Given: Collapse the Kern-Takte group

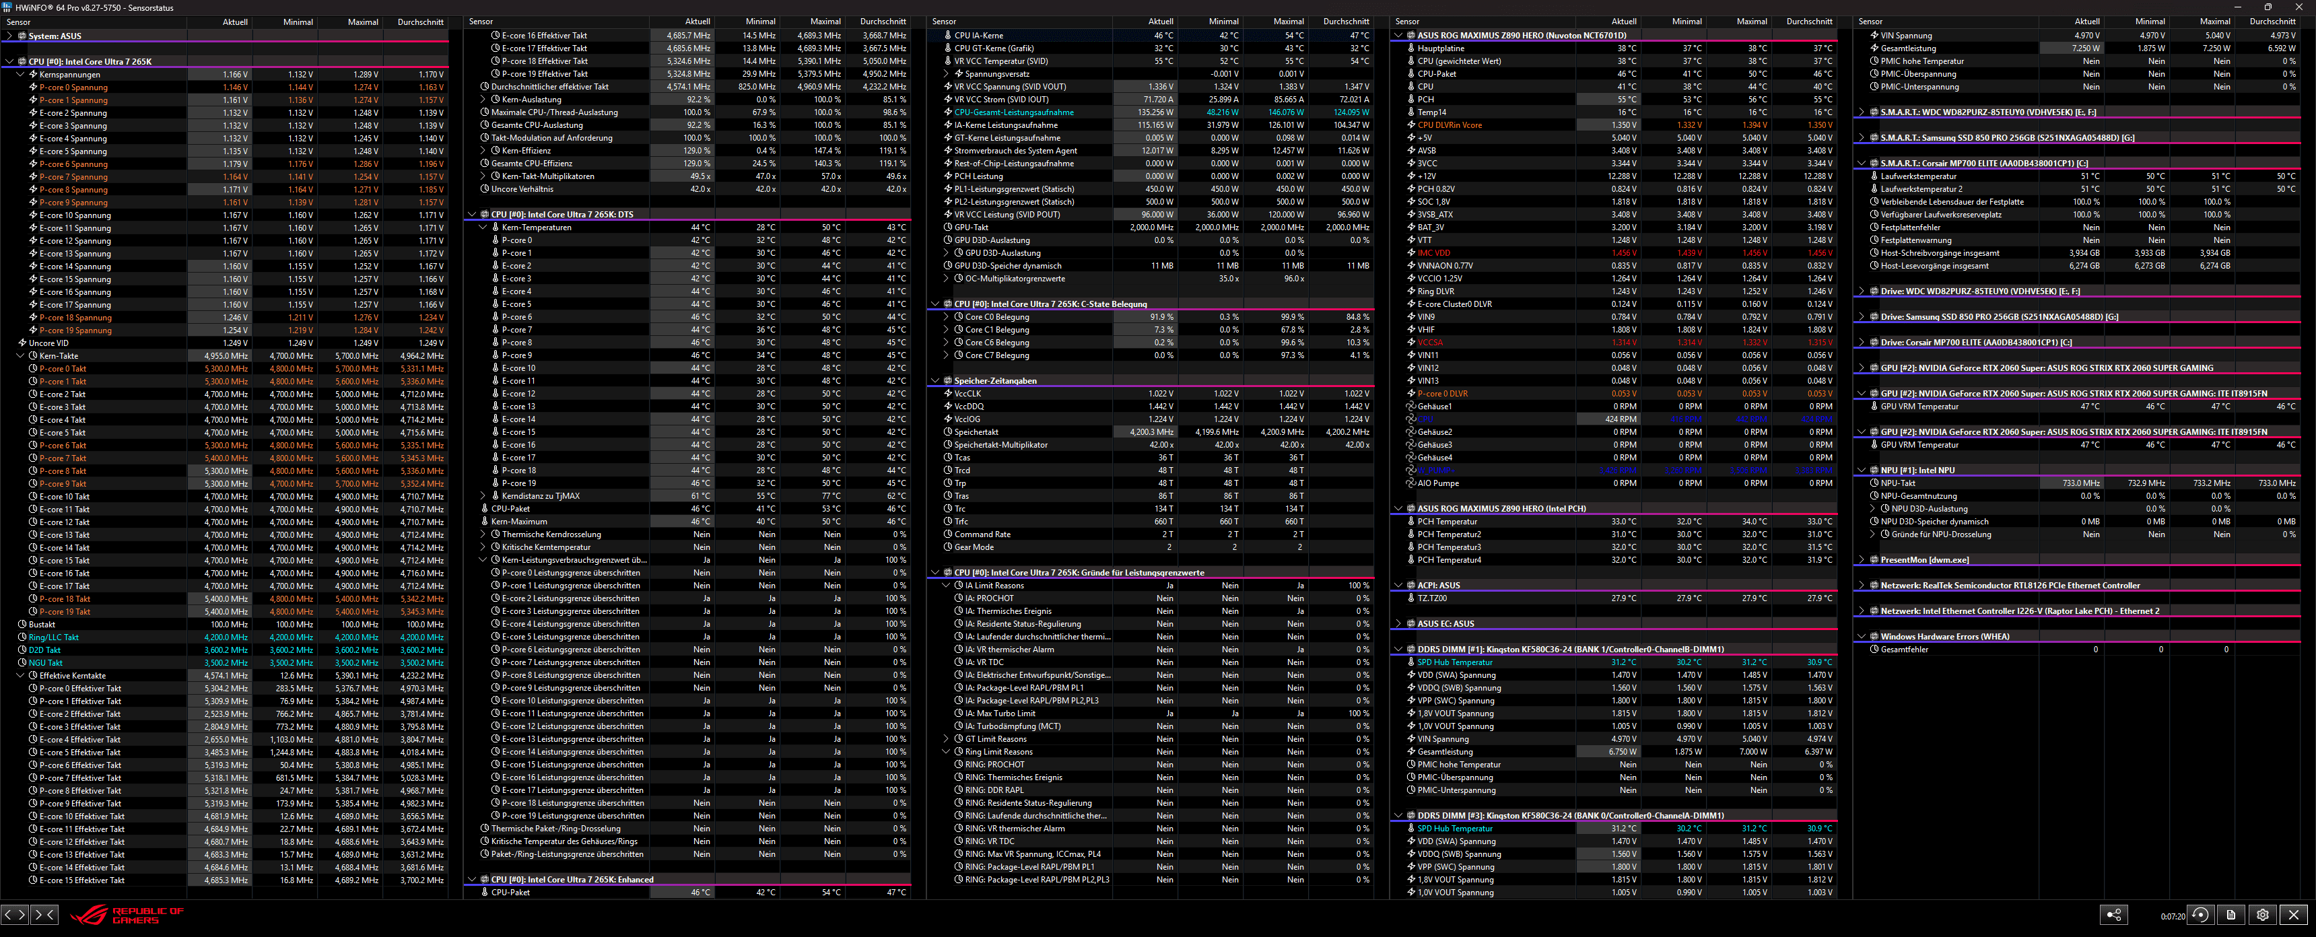Looking at the screenshot, I should [21, 356].
